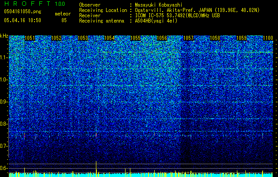The image size is (278, 177).
Task: Click the date stamp 05.04.16 10:50
Action: [23, 20]
